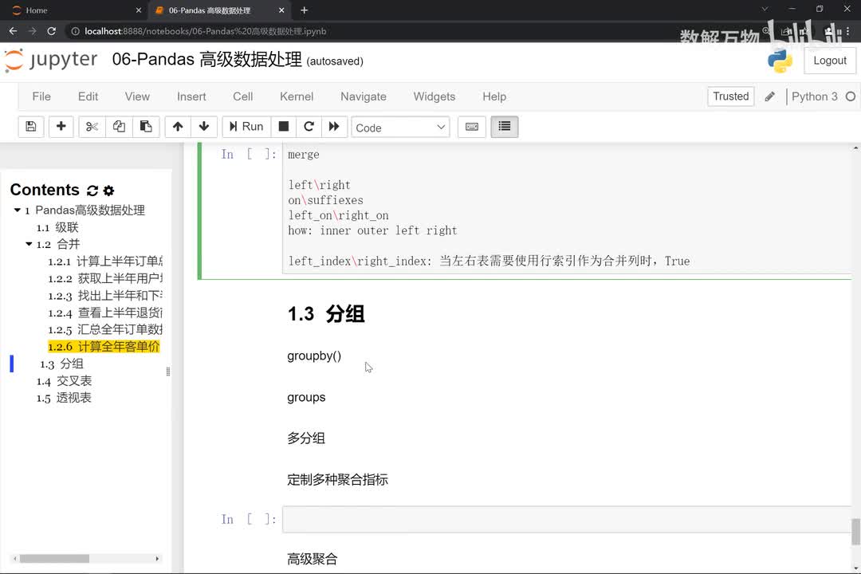Restart and run all cells fast-forward icon

click(x=334, y=127)
